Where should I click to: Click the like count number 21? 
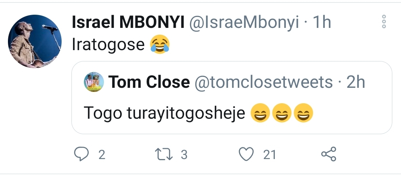click(269, 155)
